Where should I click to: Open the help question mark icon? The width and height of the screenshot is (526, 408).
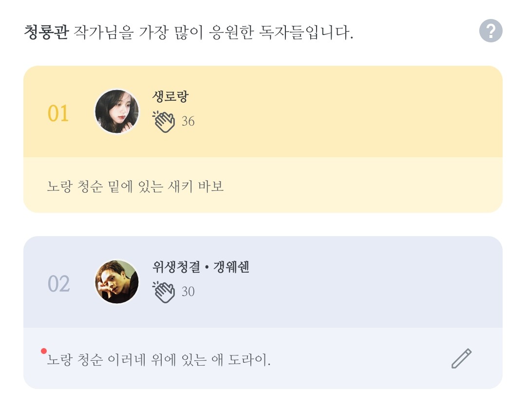pyautogui.click(x=490, y=31)
